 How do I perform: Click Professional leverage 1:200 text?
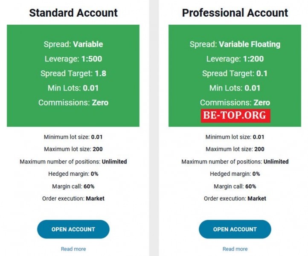(235, 59)
